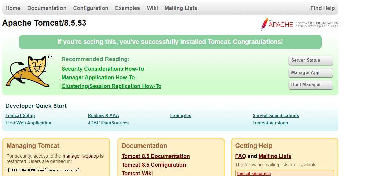Open the JDBC DataSources link
The image size is (366, 176).
pyautogui.click(x=108, y=123)
